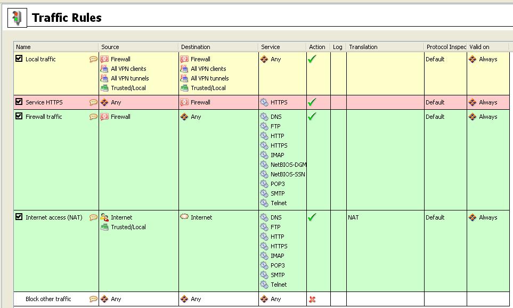Click Firewall destination icon in Local traffic
The width and height of the screenshot is (513, 308).
coord(184,59)
